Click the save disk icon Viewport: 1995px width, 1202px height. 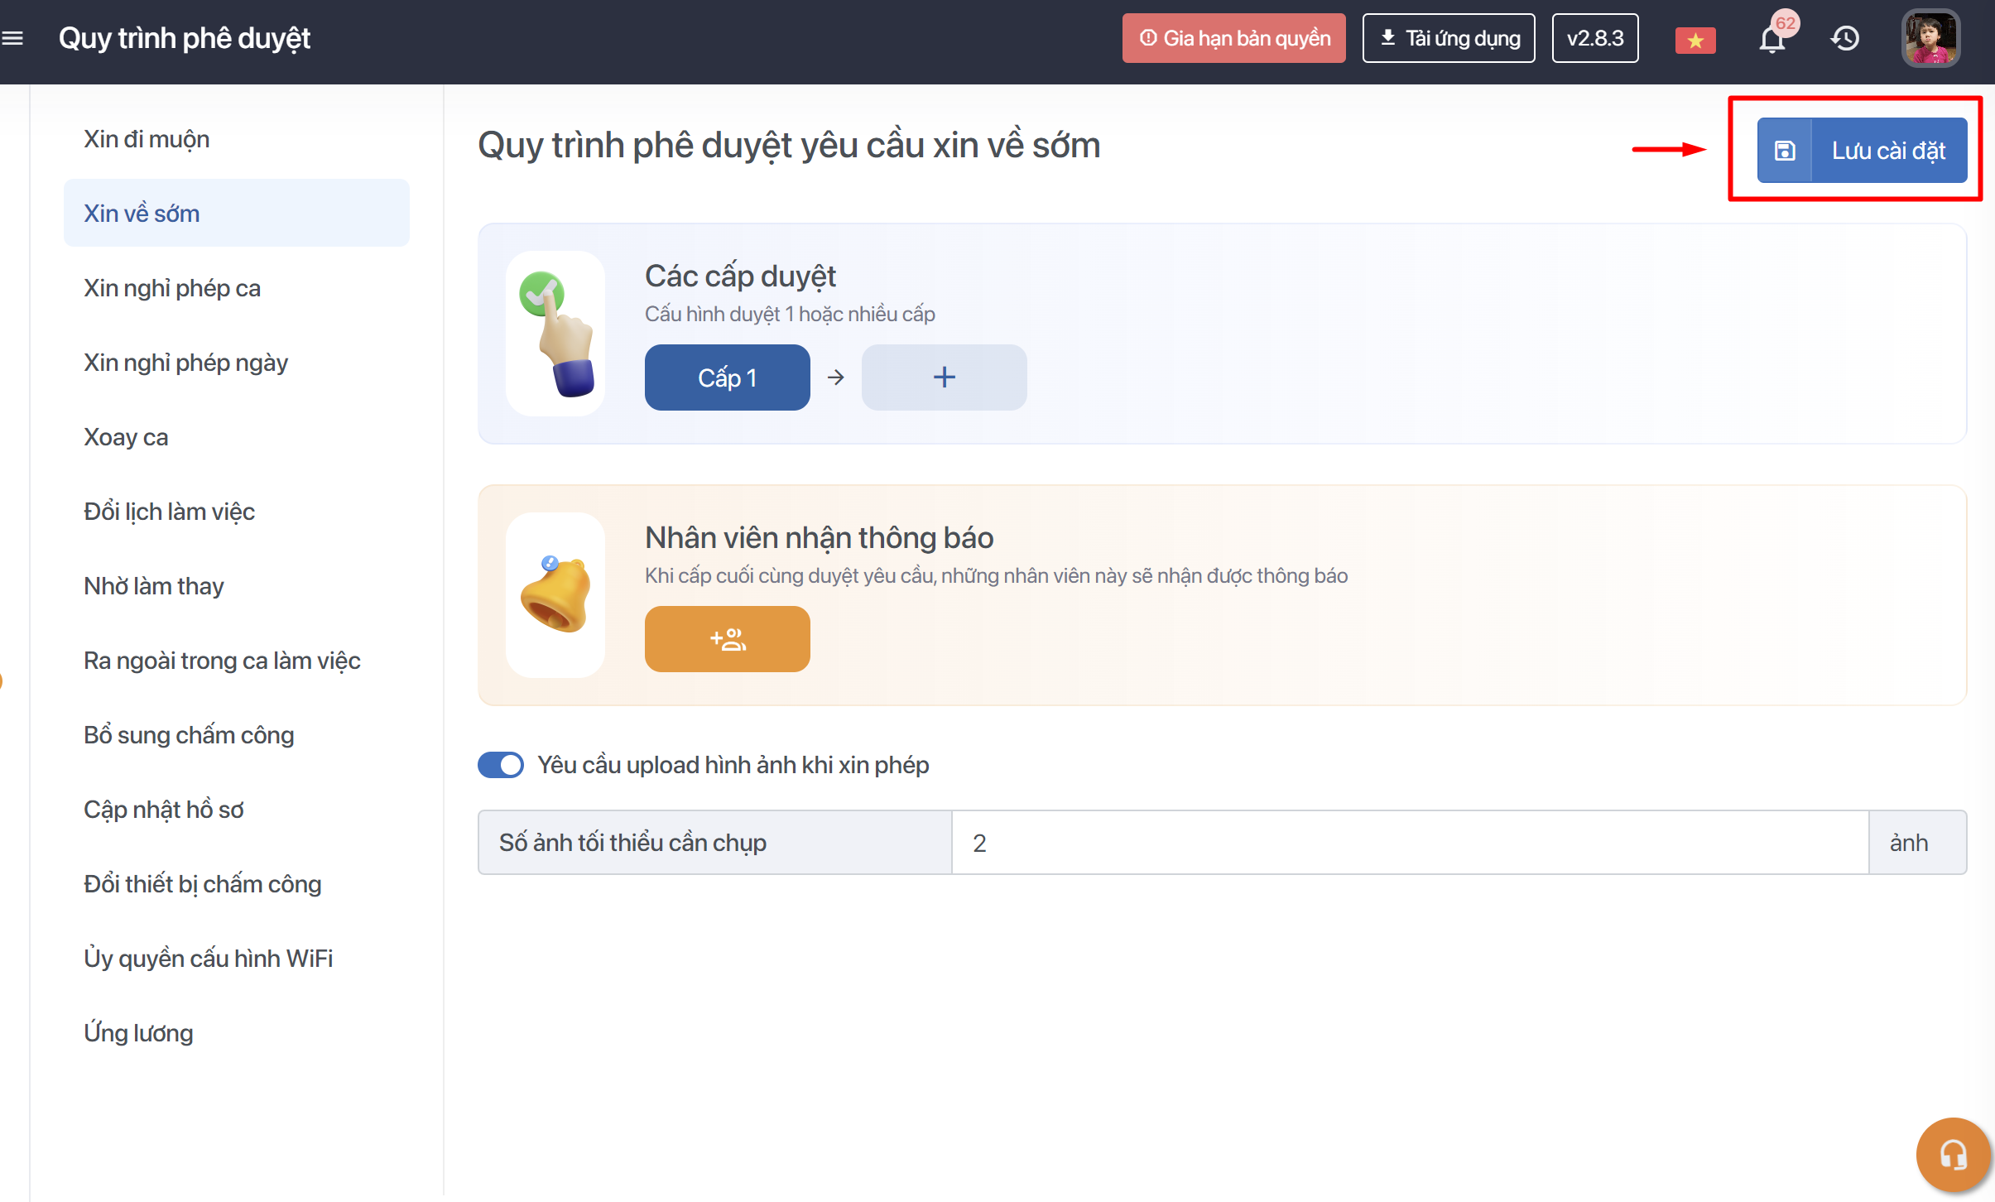(x=1785, y=151)
